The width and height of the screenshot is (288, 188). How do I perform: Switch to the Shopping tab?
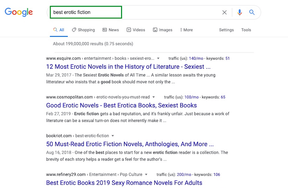[83, 30]
